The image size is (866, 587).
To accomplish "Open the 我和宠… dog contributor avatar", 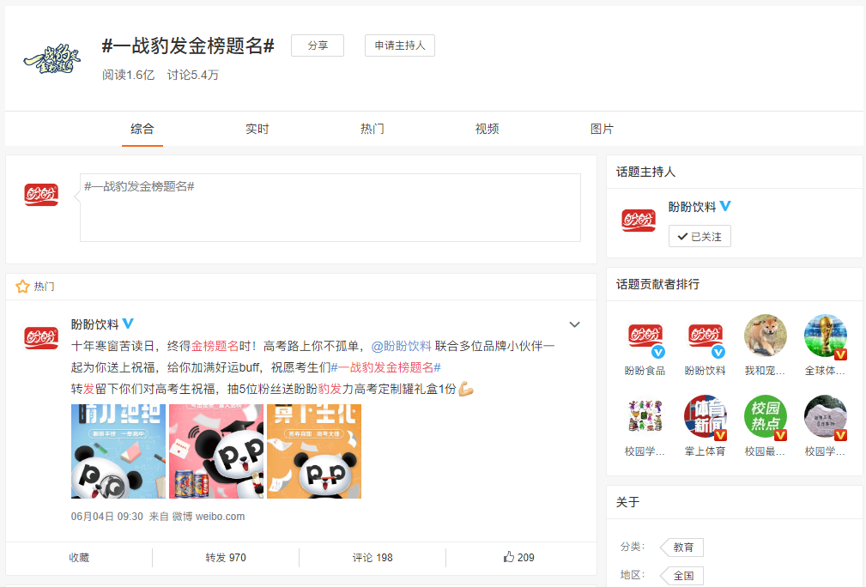I will (766, 336).
